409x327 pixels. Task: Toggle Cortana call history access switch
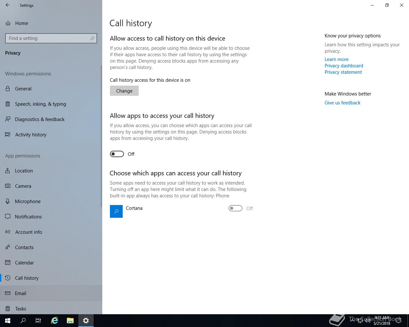(x=235, y=208)
